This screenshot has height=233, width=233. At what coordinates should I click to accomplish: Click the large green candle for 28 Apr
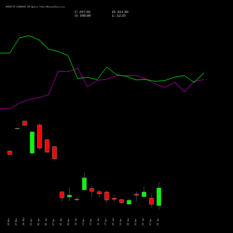159,197
